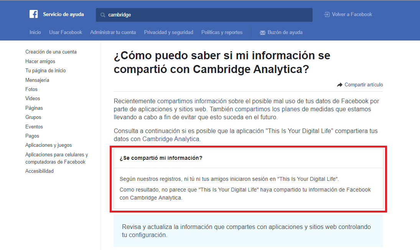The height and width of the screenshot is (250, 420).
Task: Select Tu página de inicio in sidebar
Action: point(46,70)
